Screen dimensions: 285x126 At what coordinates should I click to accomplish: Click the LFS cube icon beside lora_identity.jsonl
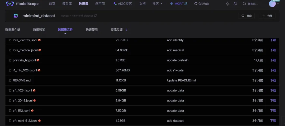[39, 40]
